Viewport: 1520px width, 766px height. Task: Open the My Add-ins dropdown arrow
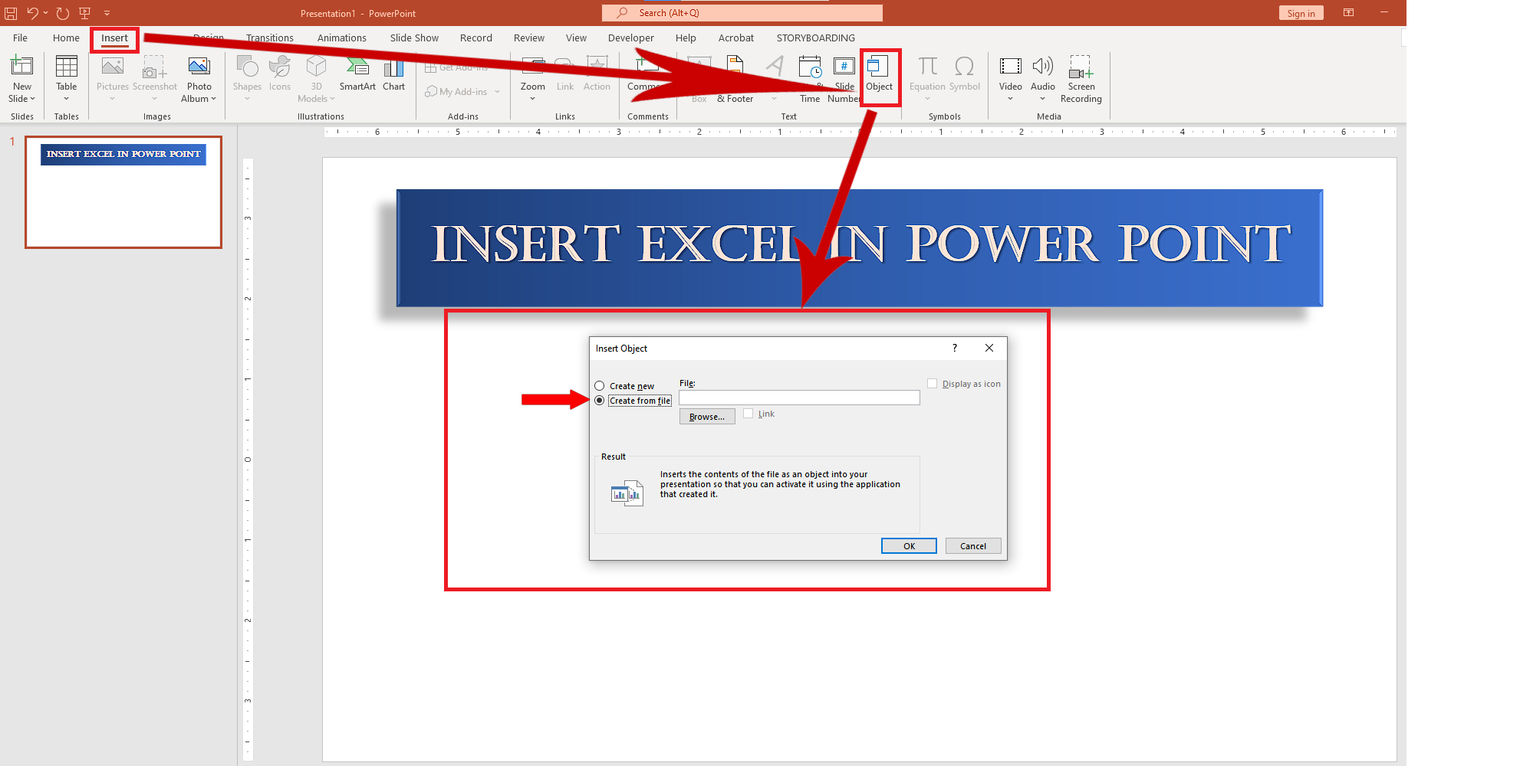497,92
